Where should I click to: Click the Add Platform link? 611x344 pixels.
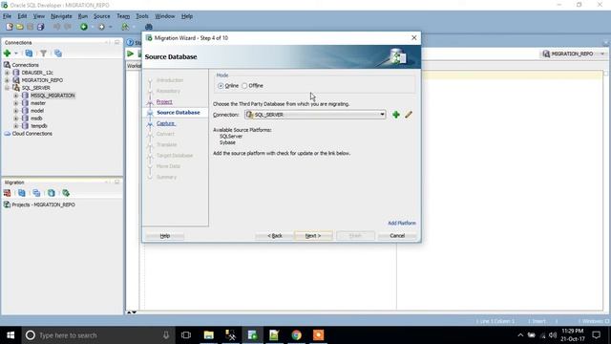(402, 223)
